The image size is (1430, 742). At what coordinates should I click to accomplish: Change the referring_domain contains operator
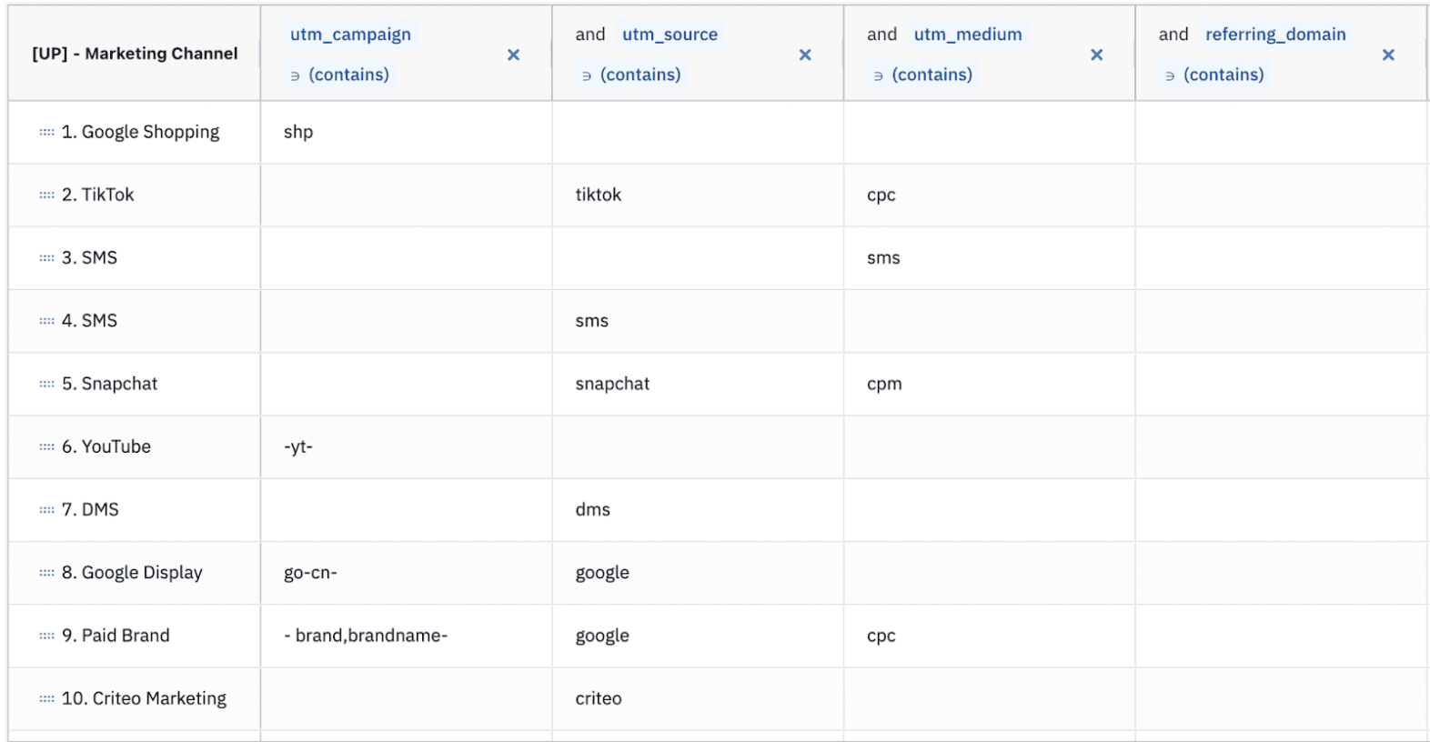[x=1215, y=75]
